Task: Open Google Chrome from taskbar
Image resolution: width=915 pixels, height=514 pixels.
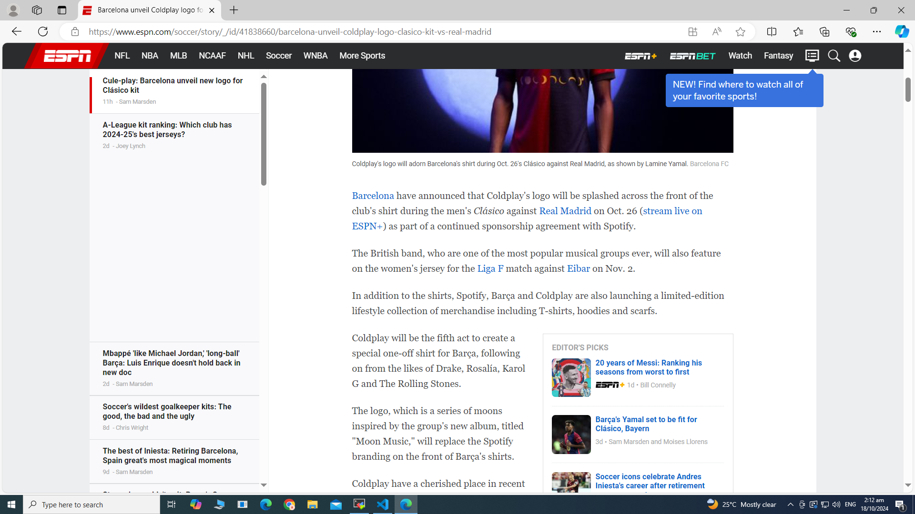Action: pos(289,504)
